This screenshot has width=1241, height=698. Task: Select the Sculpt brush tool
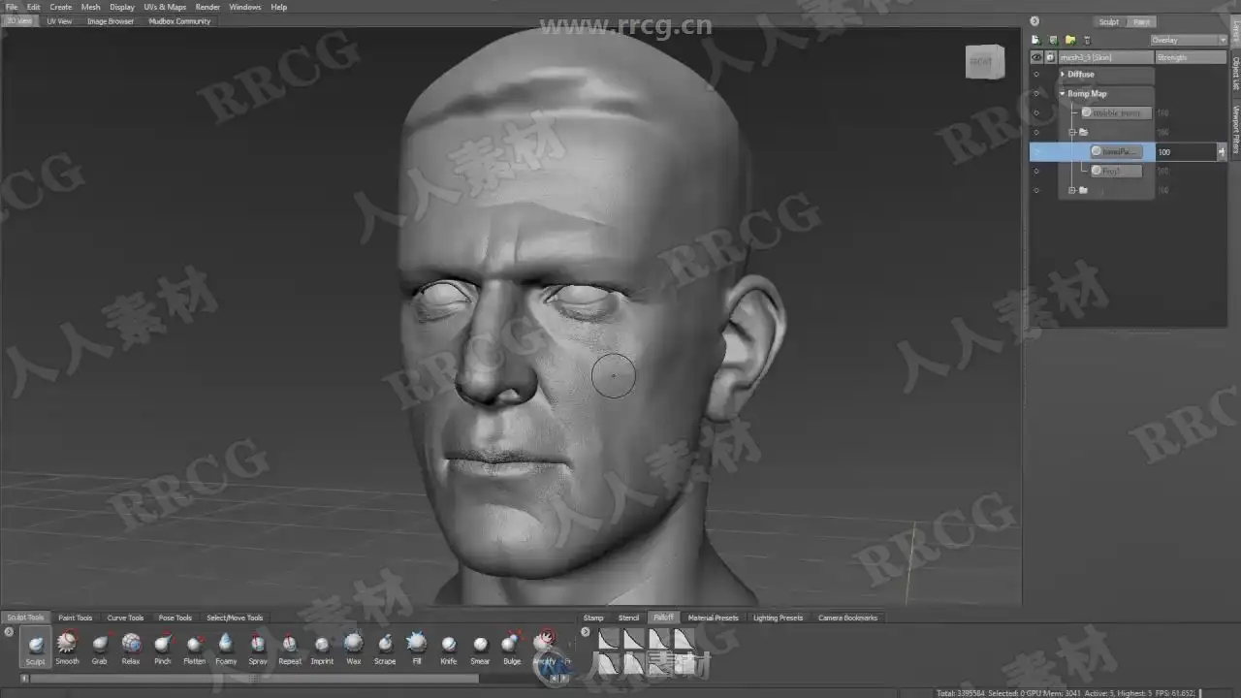36,647
